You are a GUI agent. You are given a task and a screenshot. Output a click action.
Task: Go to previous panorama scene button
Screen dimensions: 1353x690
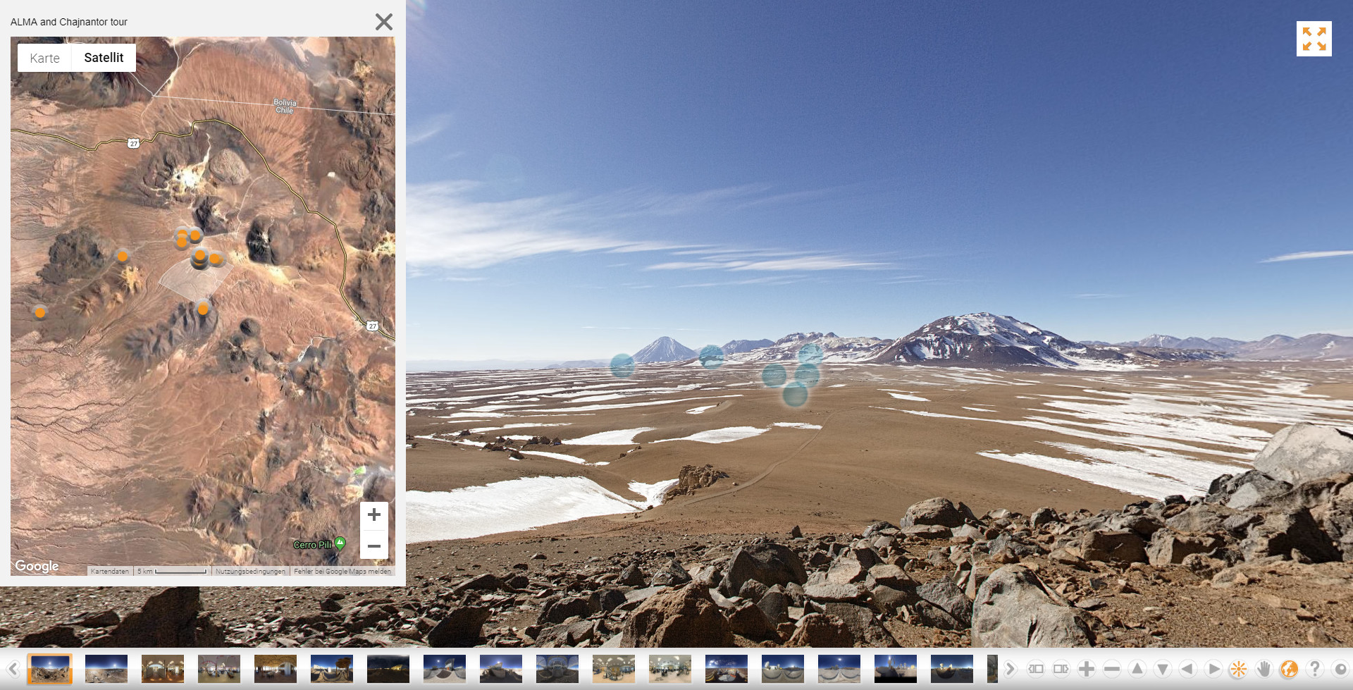(13, 669)
